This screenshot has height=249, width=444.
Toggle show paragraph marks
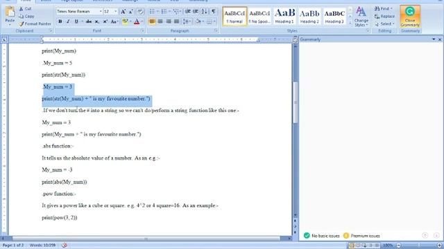(214, 12)
